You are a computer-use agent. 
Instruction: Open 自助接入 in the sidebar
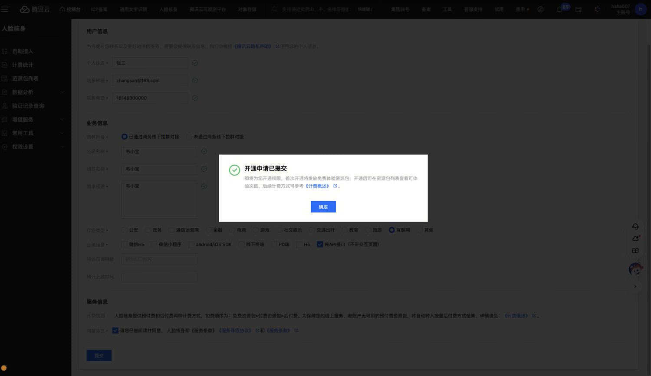click(23, 51)
